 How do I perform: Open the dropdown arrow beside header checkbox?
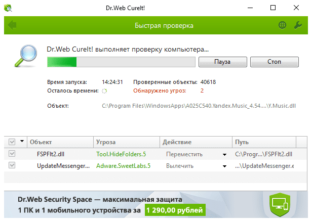click(22, 142)
